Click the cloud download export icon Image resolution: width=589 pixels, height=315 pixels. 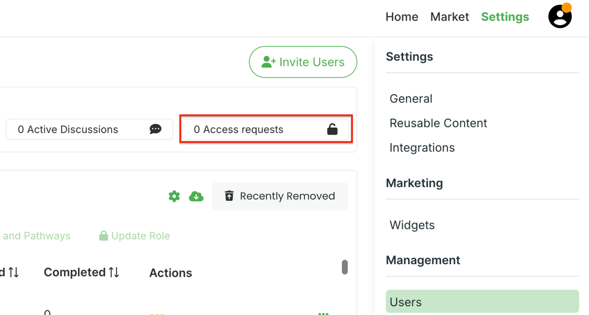point(196,196)
